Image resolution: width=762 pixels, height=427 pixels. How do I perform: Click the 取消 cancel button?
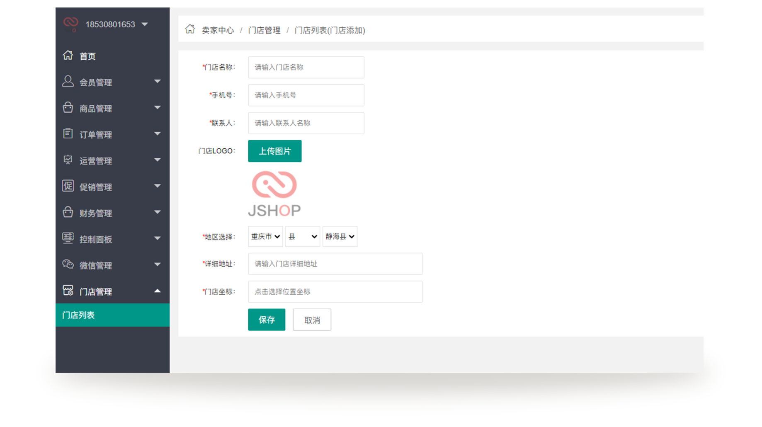312,320
